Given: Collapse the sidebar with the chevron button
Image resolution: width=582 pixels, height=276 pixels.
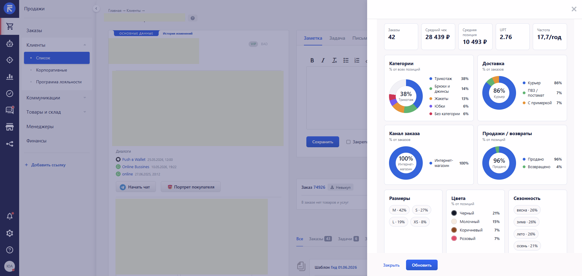Looking at the screenshot, I should [x=96, y=8].
